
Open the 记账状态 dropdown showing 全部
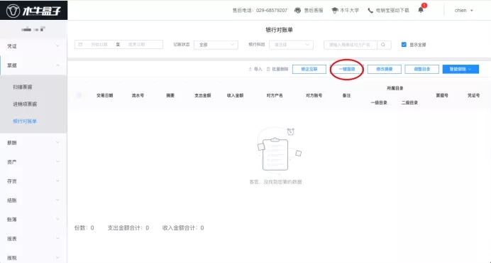[216, 45]
